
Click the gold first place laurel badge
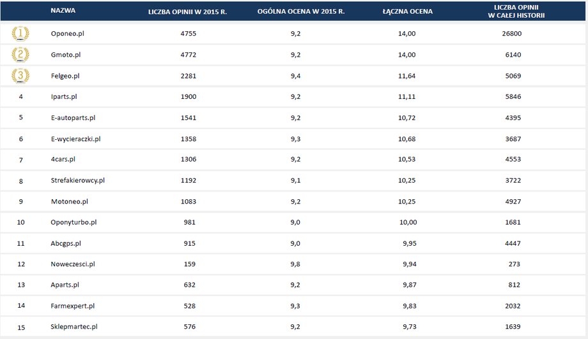(x=20, y=33)
